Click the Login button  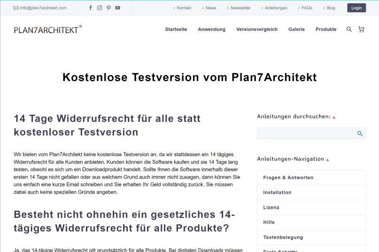(x=356, y=7)
